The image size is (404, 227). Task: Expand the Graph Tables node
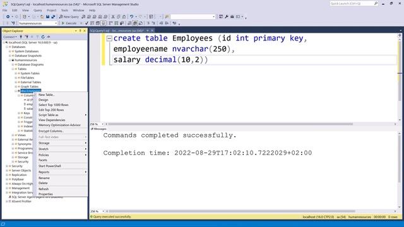tap(16, 86)
